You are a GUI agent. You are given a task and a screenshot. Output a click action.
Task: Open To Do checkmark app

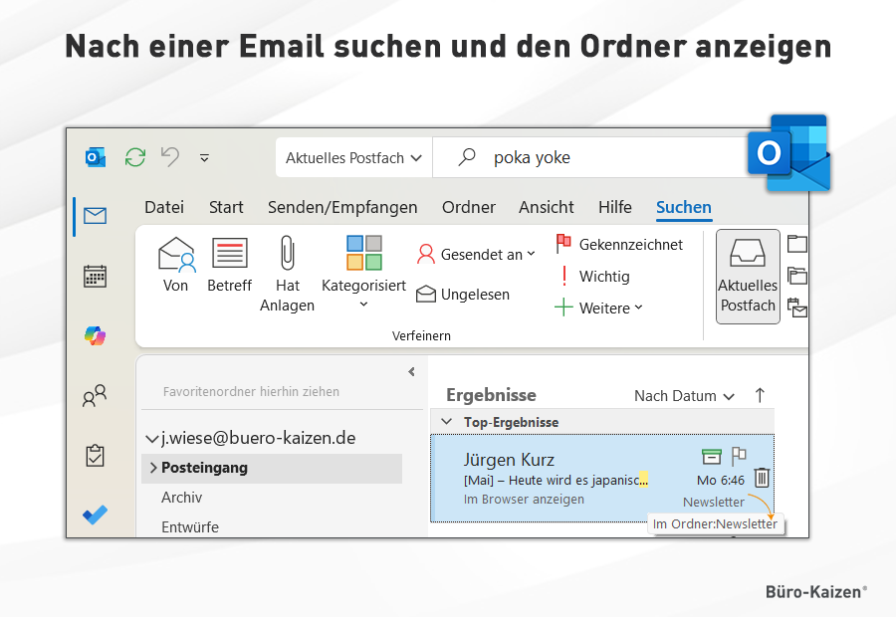[95, 514]
